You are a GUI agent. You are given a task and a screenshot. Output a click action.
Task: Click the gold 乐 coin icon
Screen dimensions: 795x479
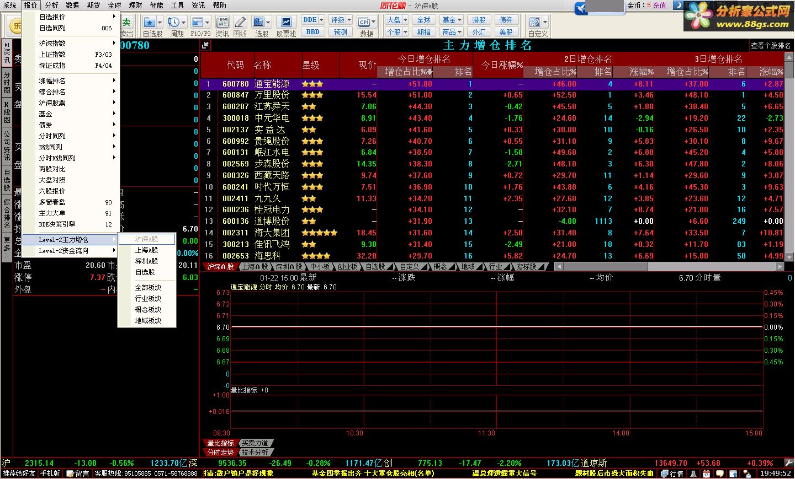point(17,25)
